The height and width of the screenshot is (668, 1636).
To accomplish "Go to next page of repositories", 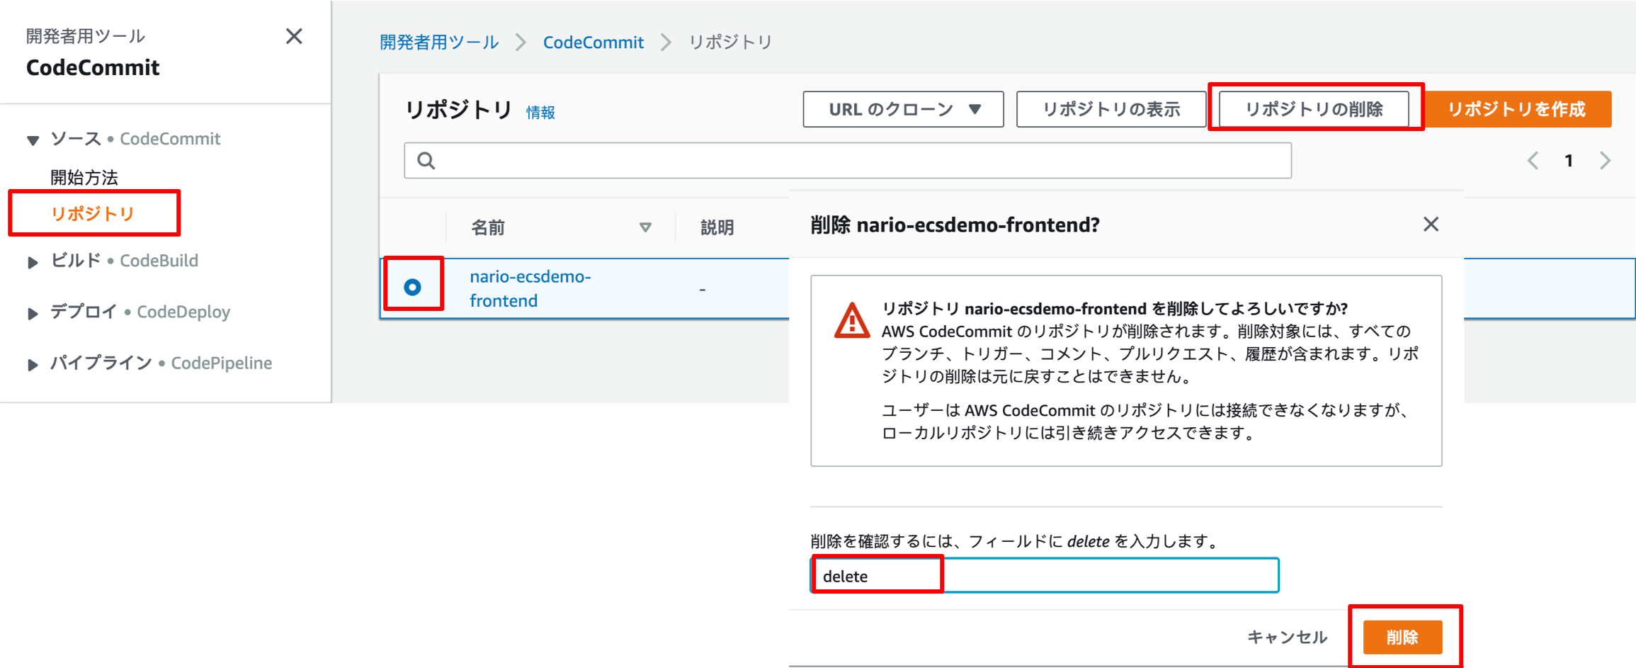I will (1605, 160).
